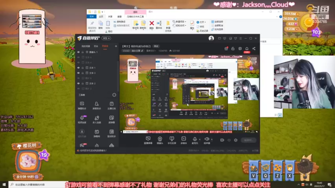
Task: Open the notification bell in streaming app
Action: click(x=247, y=48)
